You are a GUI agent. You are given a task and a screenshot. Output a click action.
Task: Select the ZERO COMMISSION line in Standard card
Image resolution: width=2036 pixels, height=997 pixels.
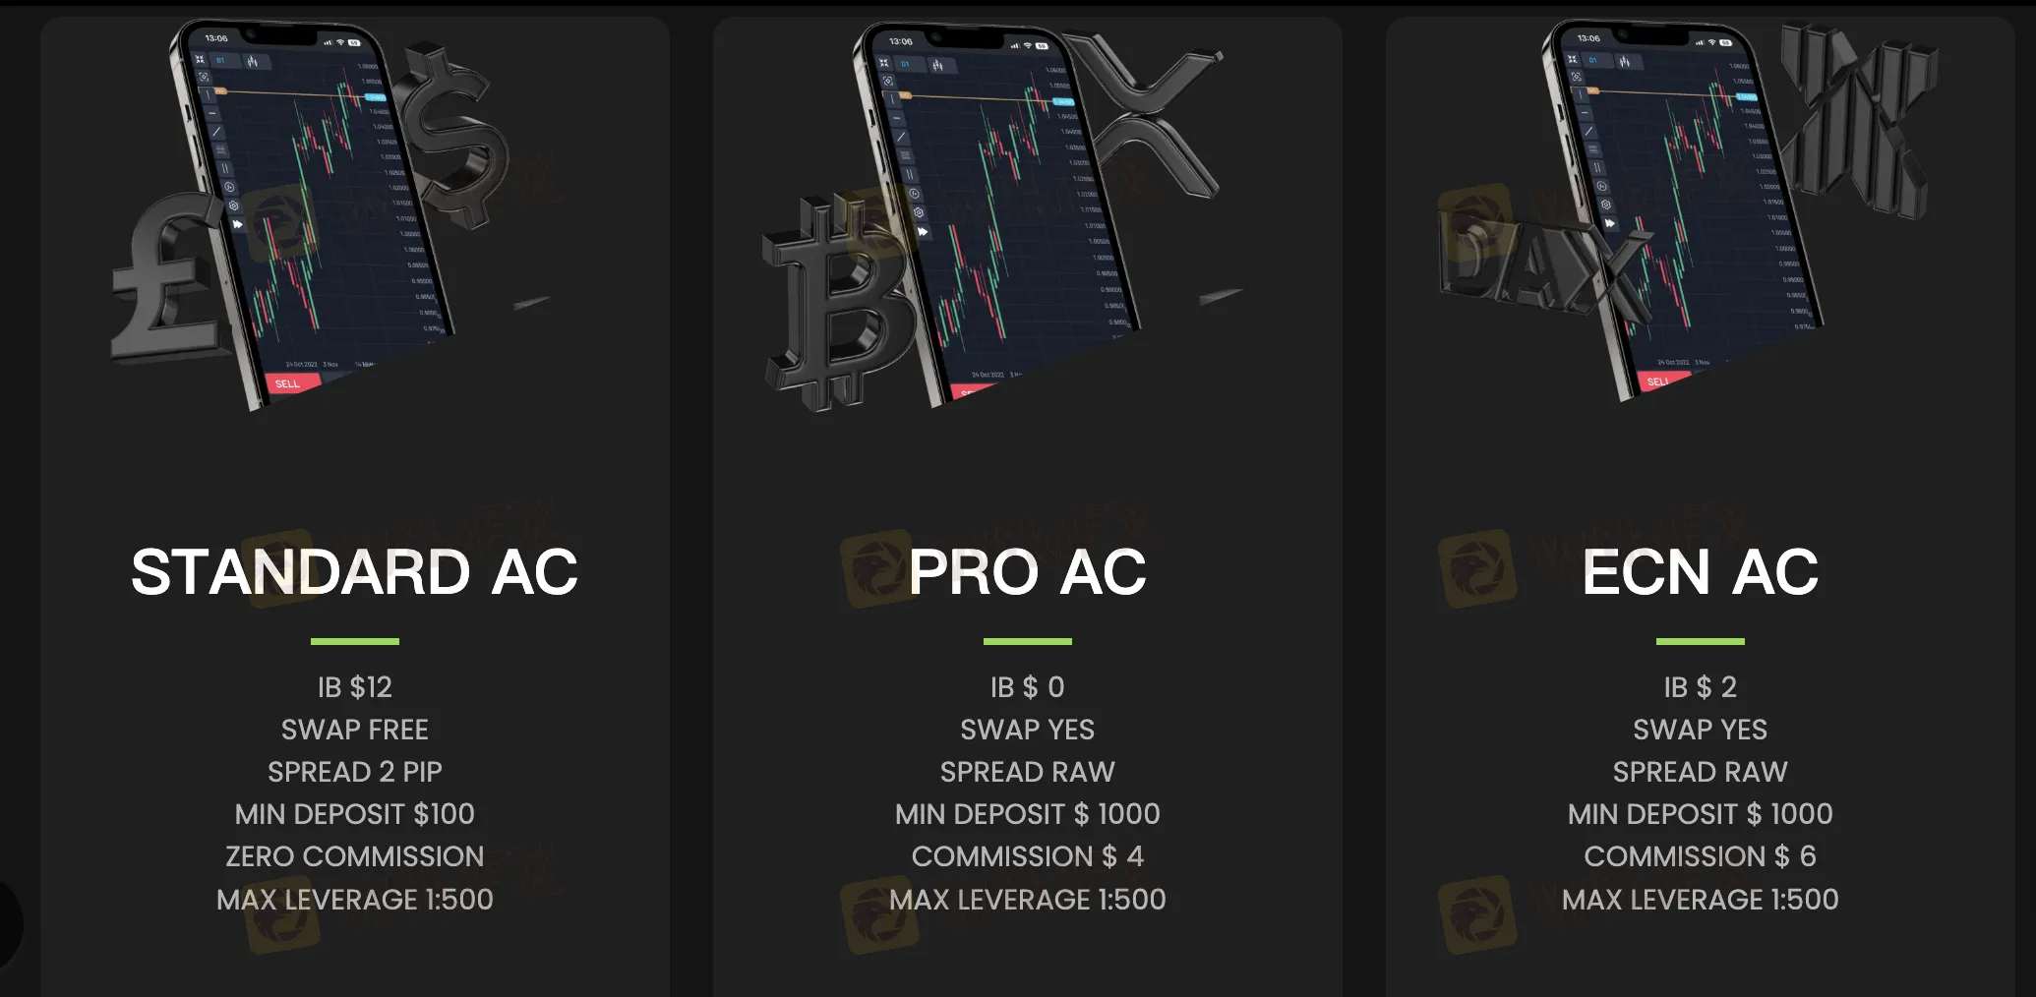pos(355,856)
